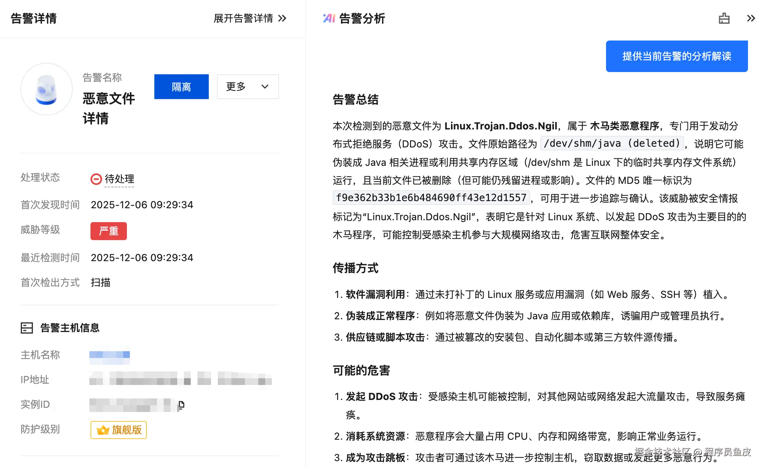This screenshot has width=763, height=469.
Task: Copy the 实例ID using copy icon
Action: tap(181, 405)
